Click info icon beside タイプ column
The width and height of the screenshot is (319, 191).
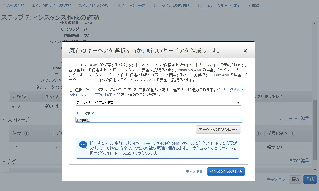[26, 134]
